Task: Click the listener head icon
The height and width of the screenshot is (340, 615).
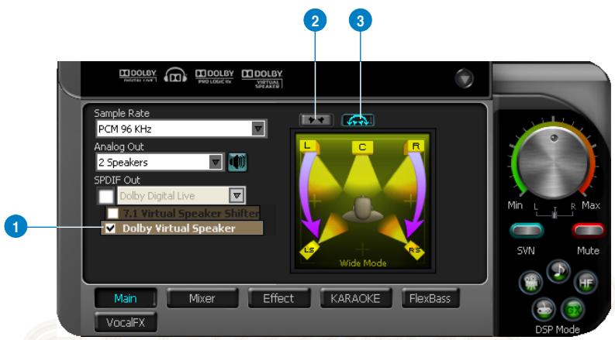Action: 362,209
